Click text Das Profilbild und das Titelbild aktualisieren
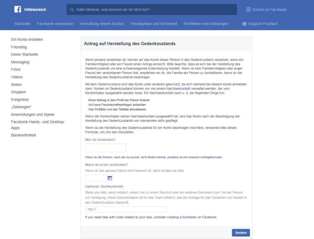The height and width of the screenshot is (239, 314). tap(117, 109)
